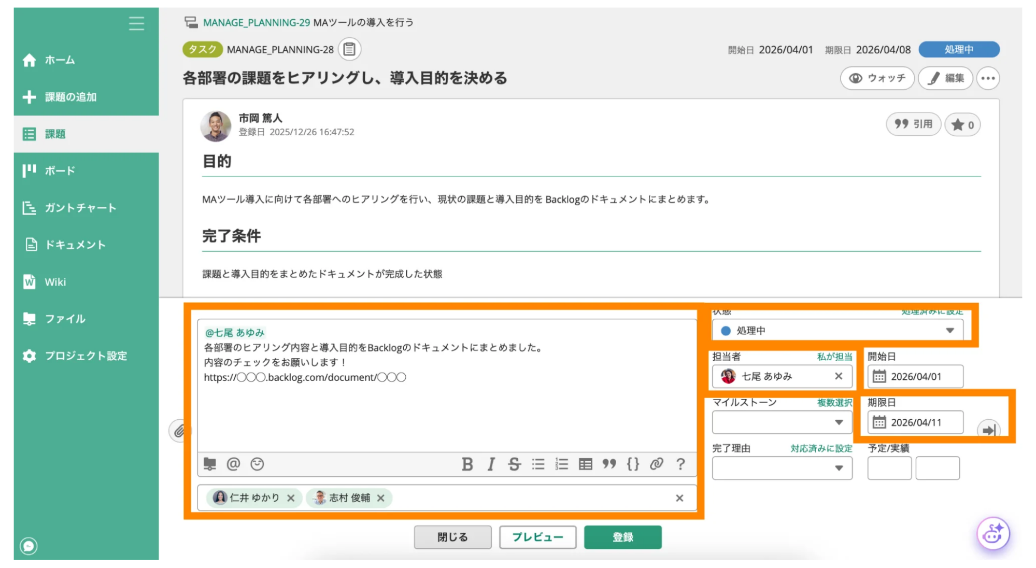
Task: Open 課題 list in sidebar
Action: point(86,134)
